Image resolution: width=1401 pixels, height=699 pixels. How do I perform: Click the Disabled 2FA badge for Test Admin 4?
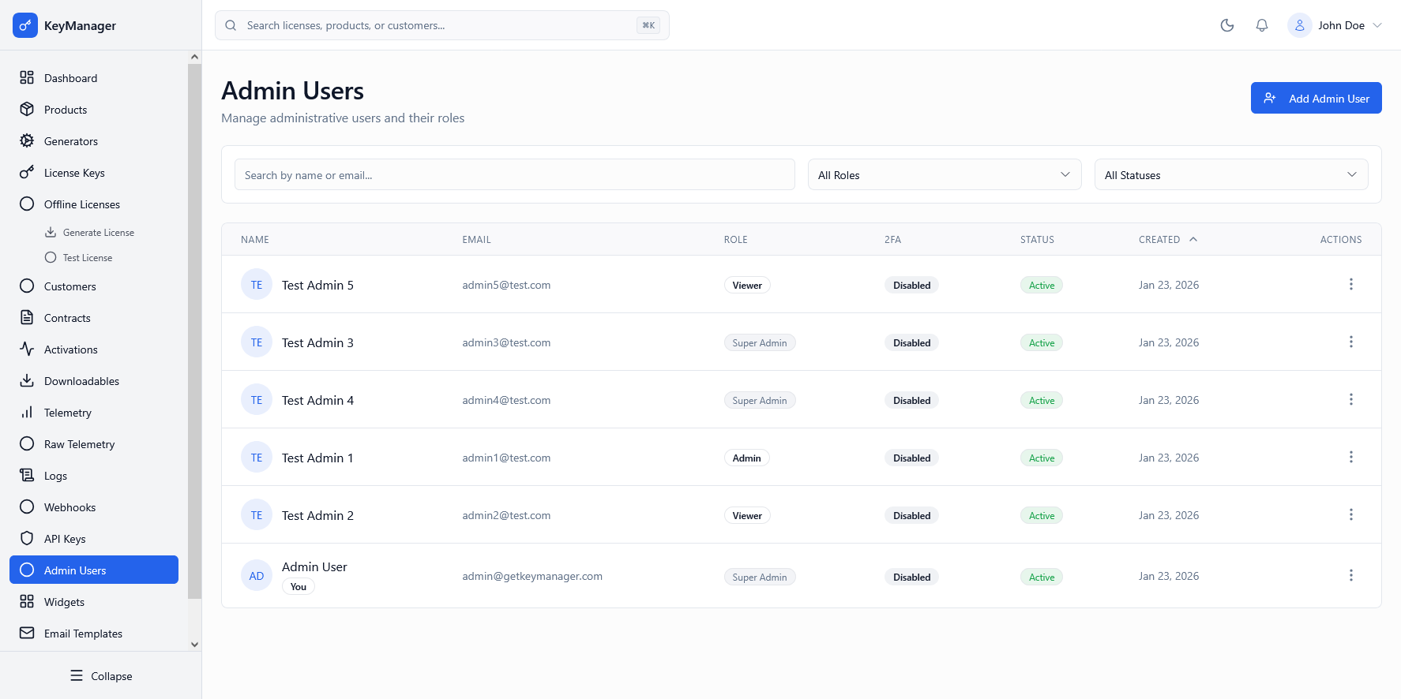[911, 400]
